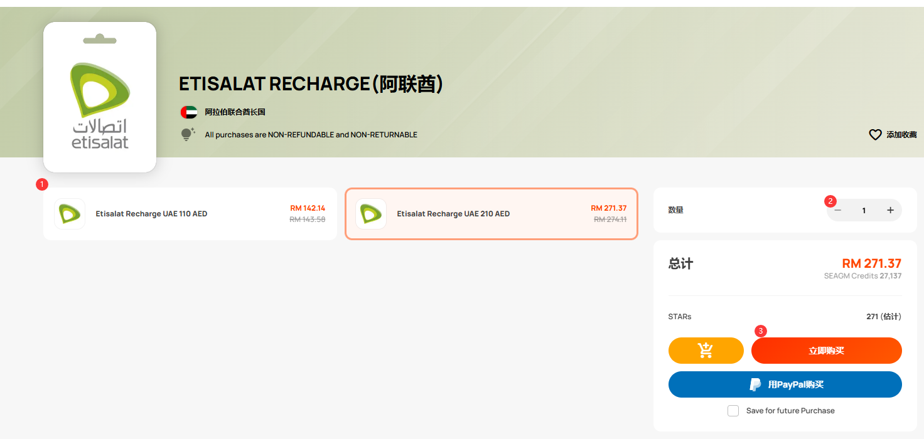924x439 pixels.
Task: Click the NON-REFUNDABLE notice text
Action: 311,135
